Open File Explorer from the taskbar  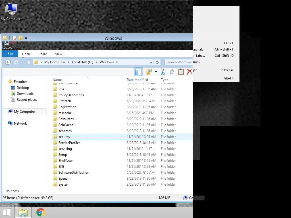(23, 212)
